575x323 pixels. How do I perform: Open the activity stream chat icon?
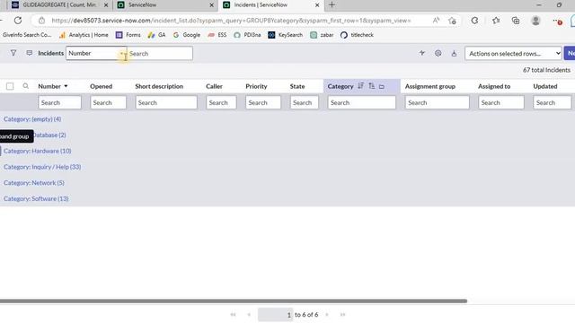pos(30,53)
